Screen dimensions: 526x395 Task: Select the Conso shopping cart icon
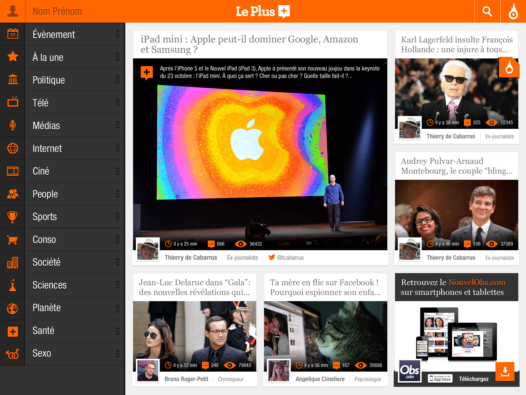[x=13, y=240]
